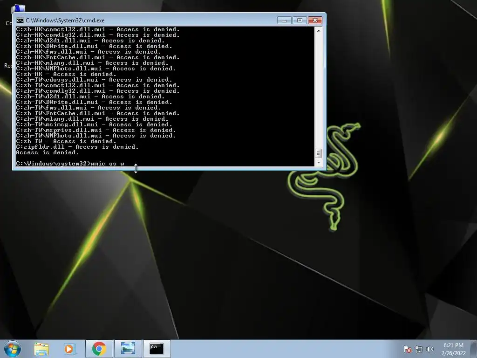Click the line 'C:zipfldr.dll - Access is denied.'
Screen dimensions: 477x358
[77, 147]
